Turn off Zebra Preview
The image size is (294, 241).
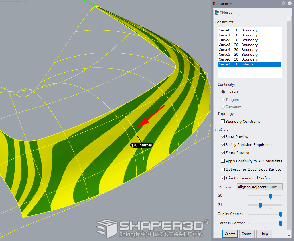[223, 152]
